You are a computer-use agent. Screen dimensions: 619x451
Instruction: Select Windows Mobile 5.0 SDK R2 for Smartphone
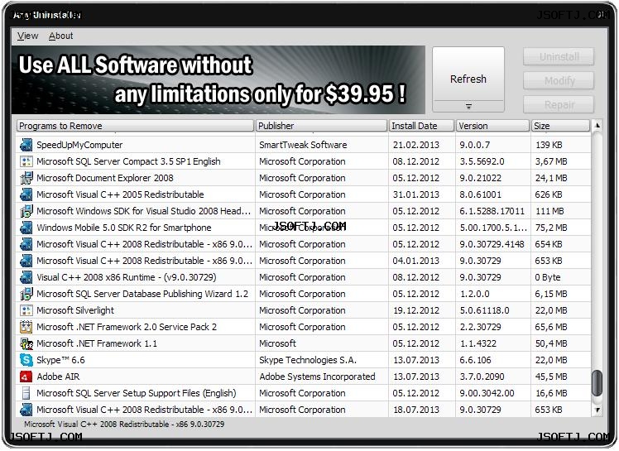click(x=304, y=228)
